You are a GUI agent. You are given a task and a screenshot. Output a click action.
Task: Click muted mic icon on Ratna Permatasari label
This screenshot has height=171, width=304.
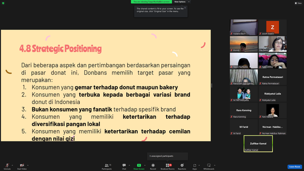point(260,84)
